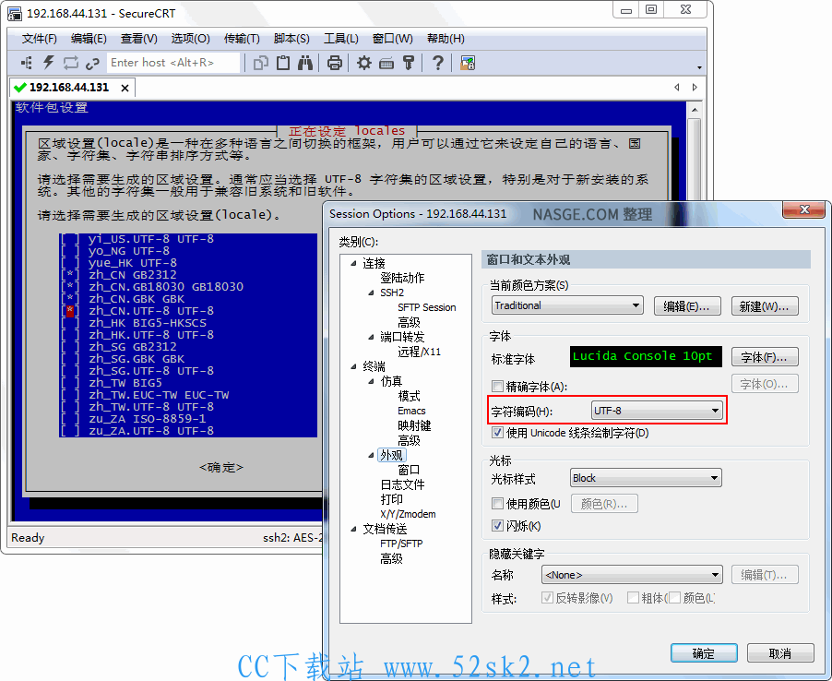The height and width of the screenshot is (681, 832).
Task: Toggle the 粗体 style checkbox
Action: (x=633, y=598)
